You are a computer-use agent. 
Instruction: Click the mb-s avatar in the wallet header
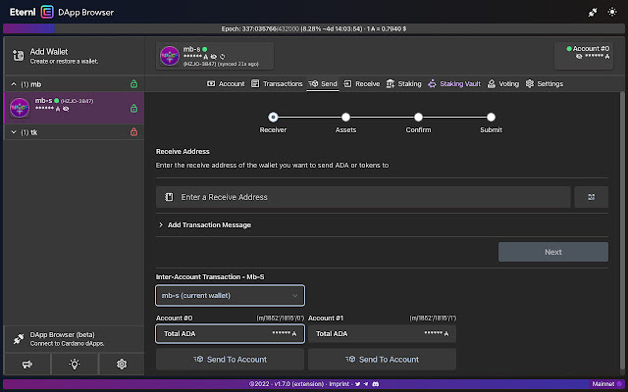170,56
